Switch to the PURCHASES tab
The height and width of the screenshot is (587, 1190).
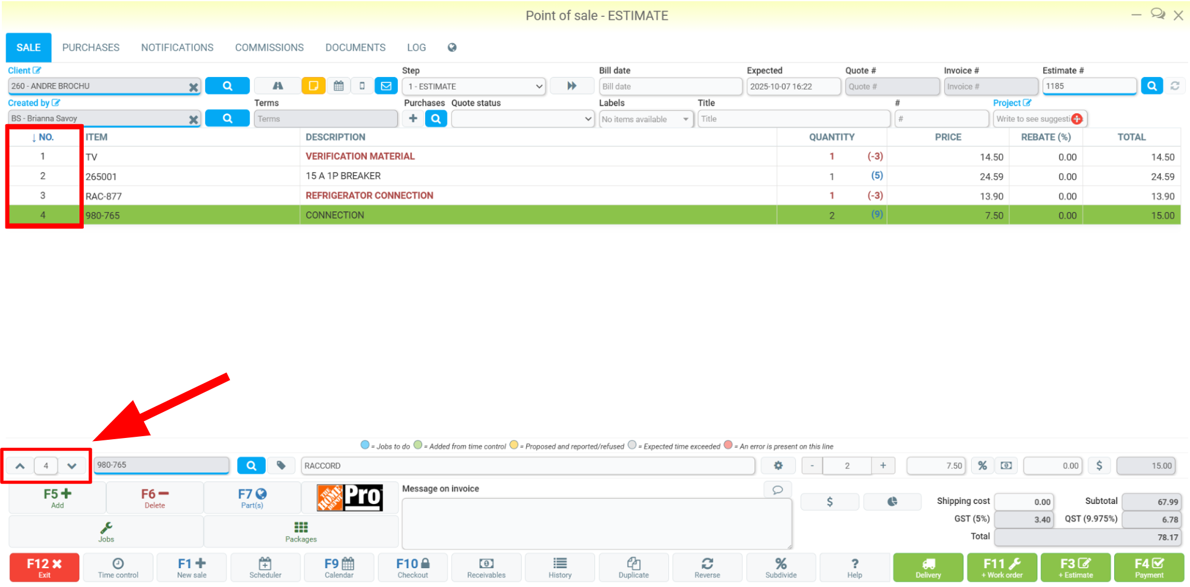(x=91, y=47)
